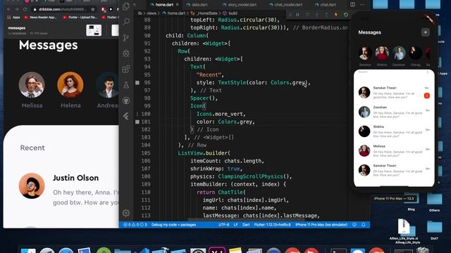Open the Melissa chat in simulator
The width and height of the screenshot is (451, 253).
[x=394, y=150]
